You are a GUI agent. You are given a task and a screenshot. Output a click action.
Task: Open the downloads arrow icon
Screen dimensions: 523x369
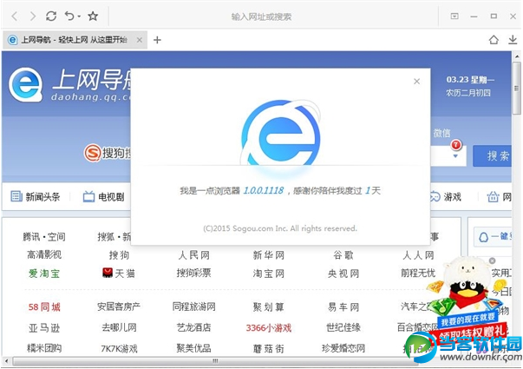click(513, 40)
